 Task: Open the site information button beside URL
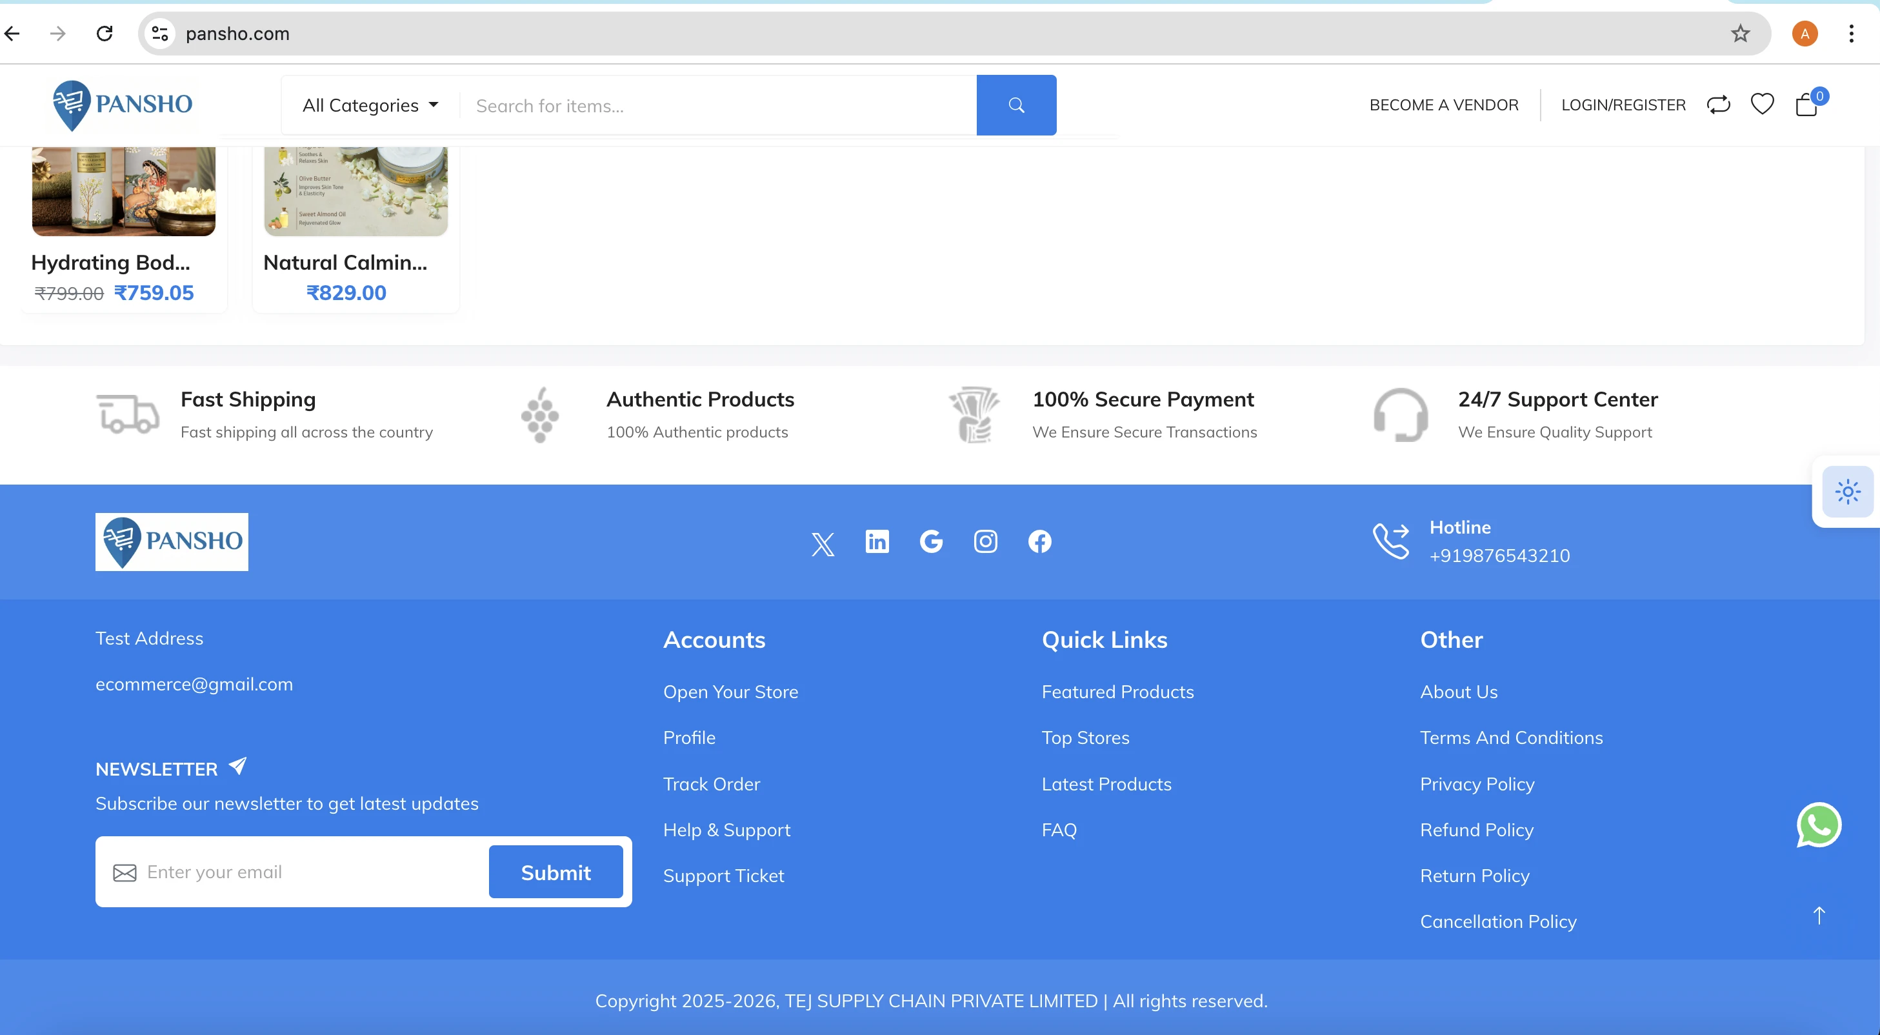coord(160,34)
